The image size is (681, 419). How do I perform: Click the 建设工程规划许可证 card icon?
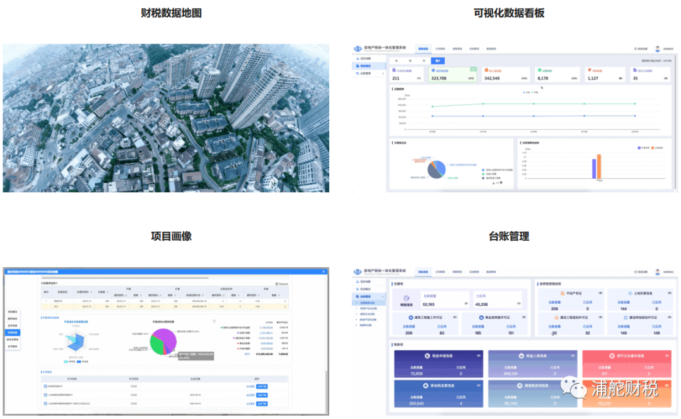(x=556, y=318)
